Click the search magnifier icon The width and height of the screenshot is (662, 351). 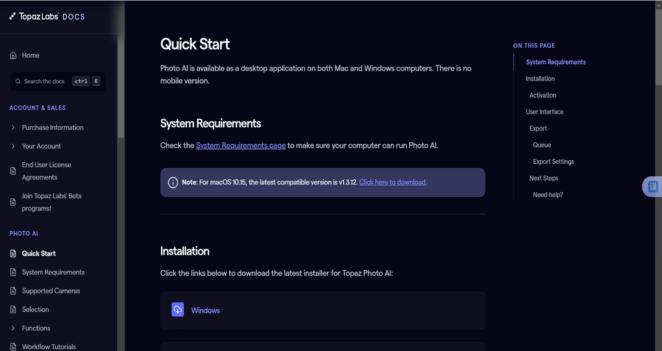(x=18, y=81)
